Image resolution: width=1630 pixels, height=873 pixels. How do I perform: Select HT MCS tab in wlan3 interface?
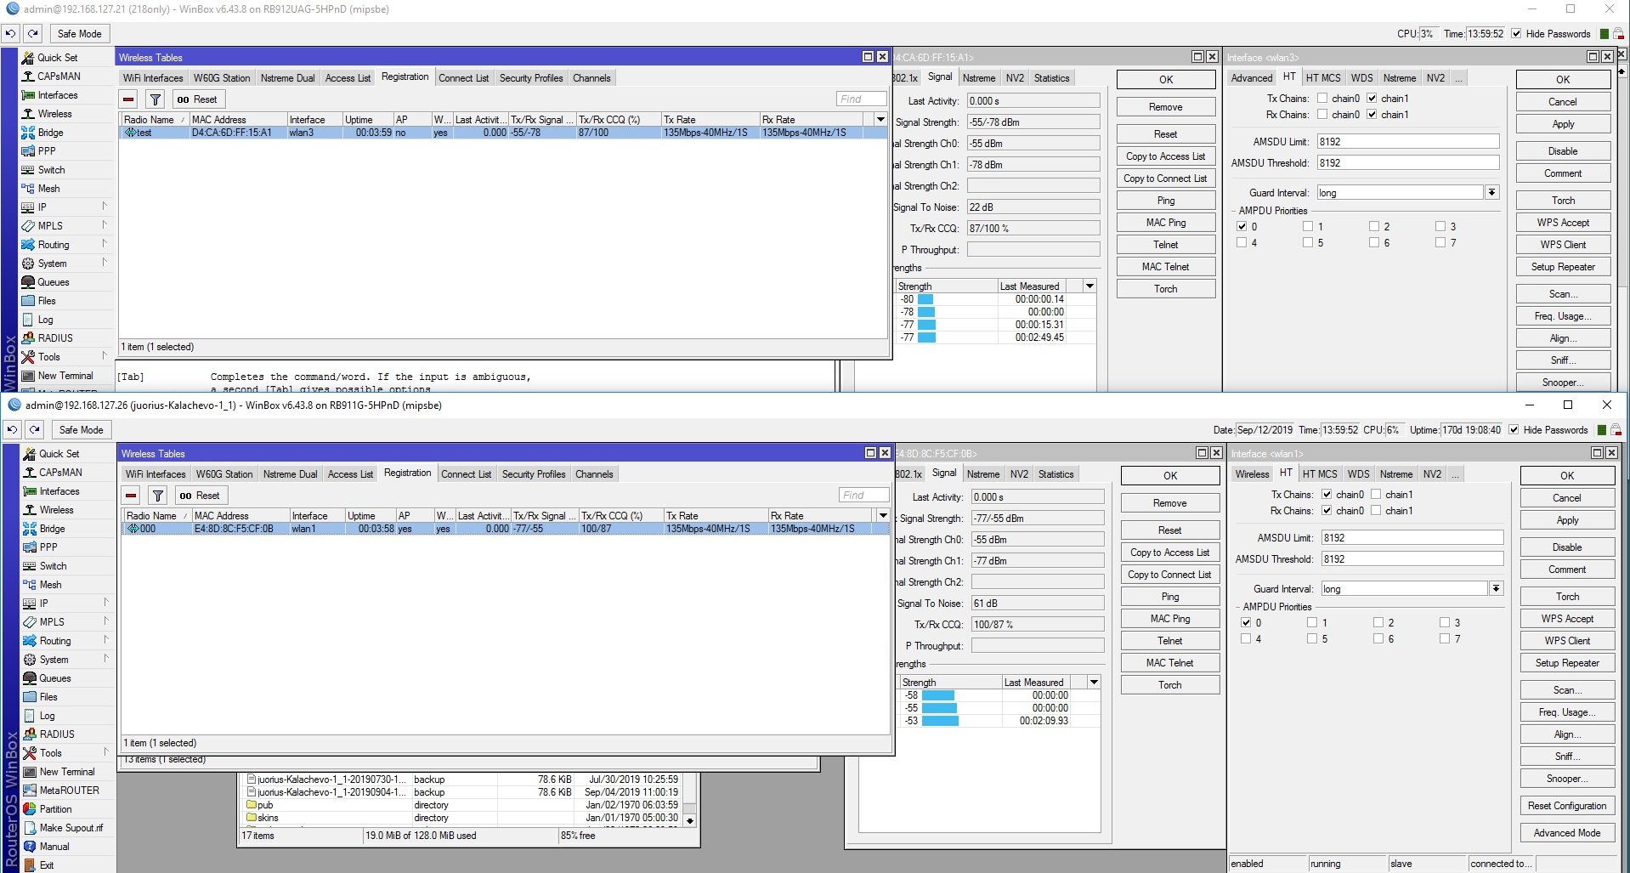pos(1323,78)
